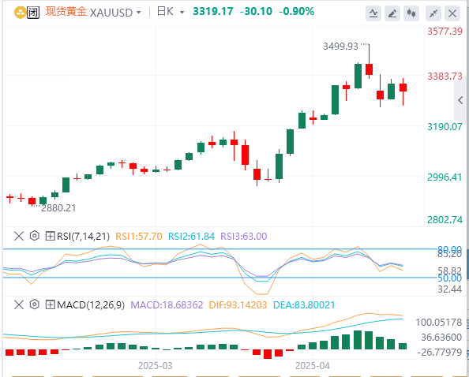
Task: Toggle RSI panel expand plus box
Action: coord(50,237)
